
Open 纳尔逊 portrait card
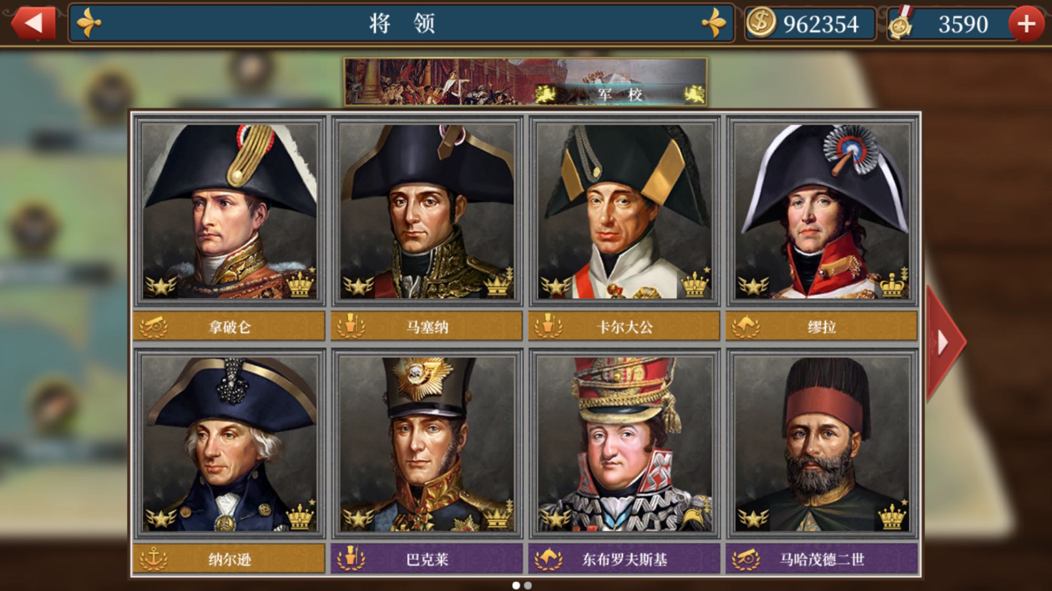coord(229,444)
